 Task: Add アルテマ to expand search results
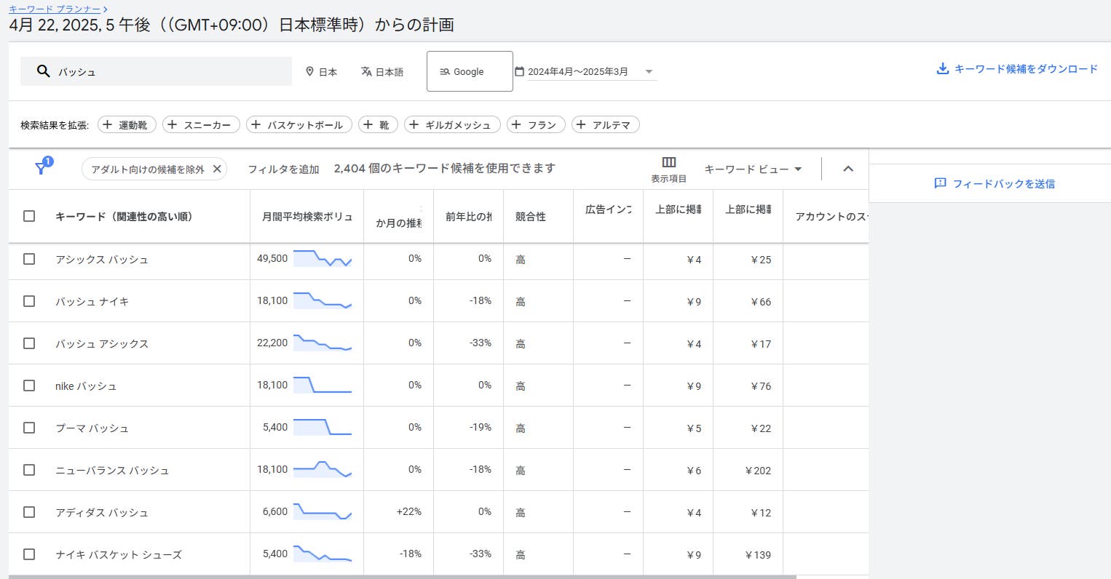click(606, 124)
